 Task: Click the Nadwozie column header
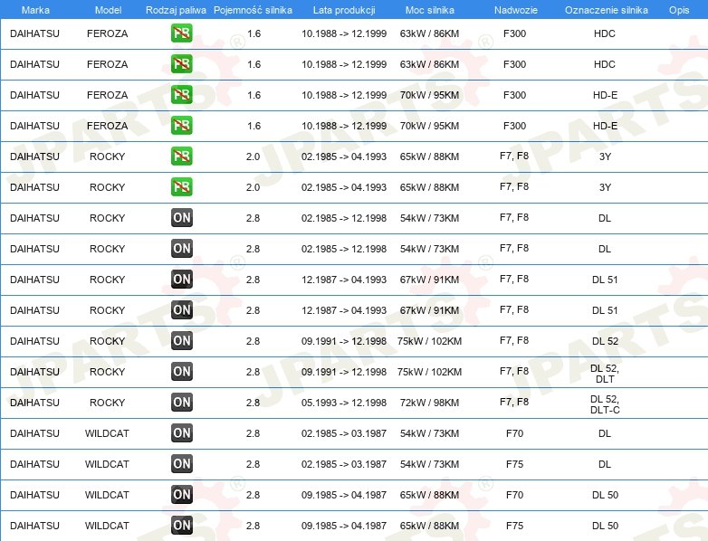tap(516, 10)
